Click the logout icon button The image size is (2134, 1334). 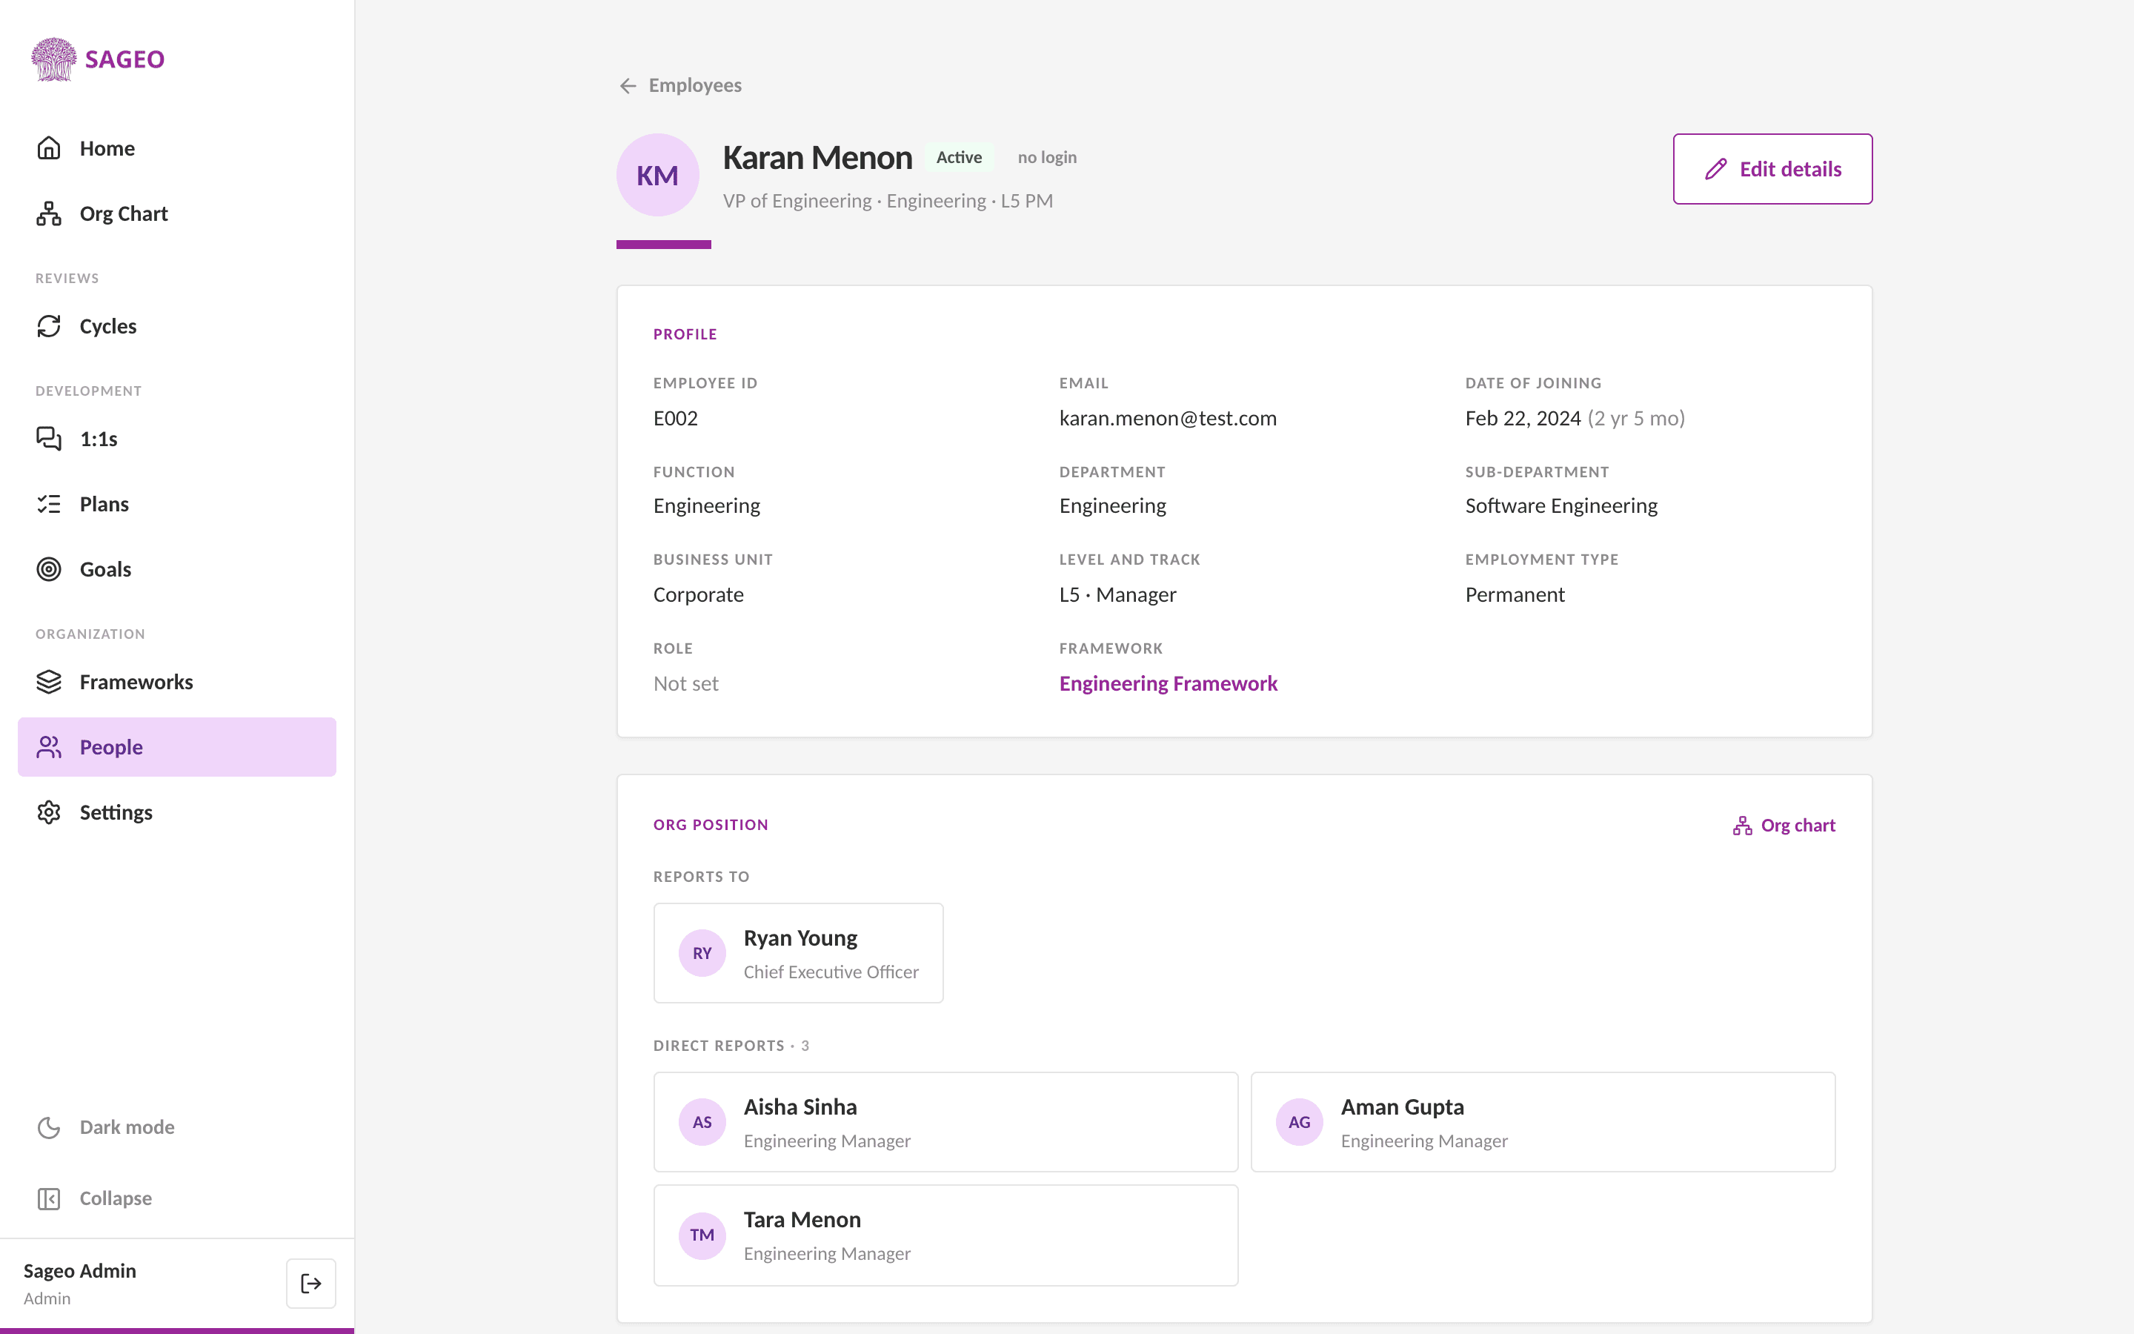coord(310,1284)
